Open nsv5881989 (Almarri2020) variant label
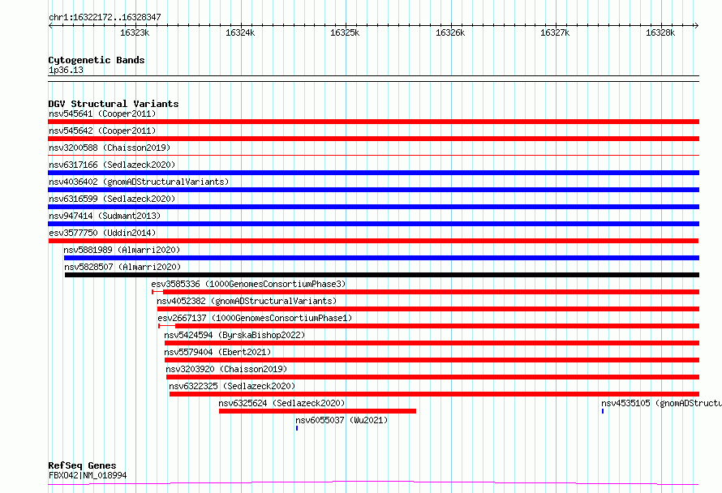The width and height of the screenshot is (722, 493). 122,250
